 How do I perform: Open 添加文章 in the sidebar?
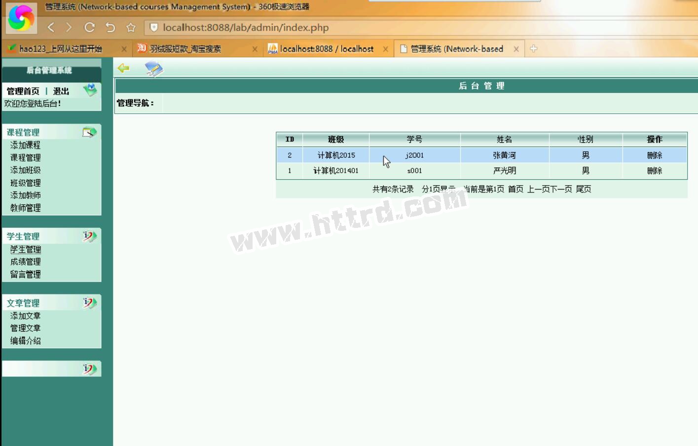click(26, 316)
